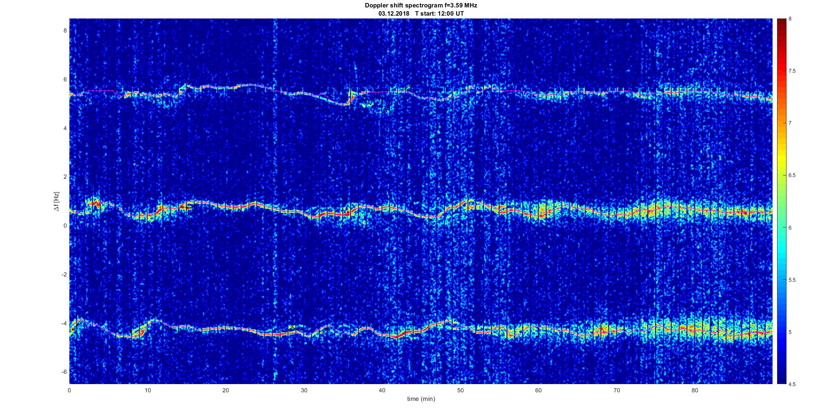Click the y-axis tick label '4'
821x412 pixels.
tap(65, 128)
